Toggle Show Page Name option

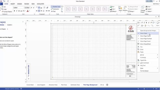click(148, 36)
